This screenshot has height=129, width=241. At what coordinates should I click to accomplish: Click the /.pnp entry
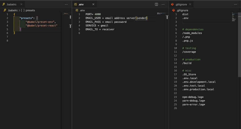pyautogui.click(x=186, y=37)
